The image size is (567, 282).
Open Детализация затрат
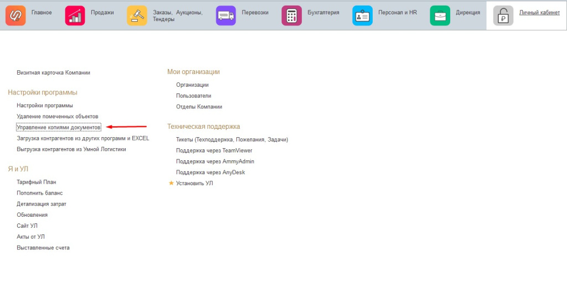pos(42,204)
